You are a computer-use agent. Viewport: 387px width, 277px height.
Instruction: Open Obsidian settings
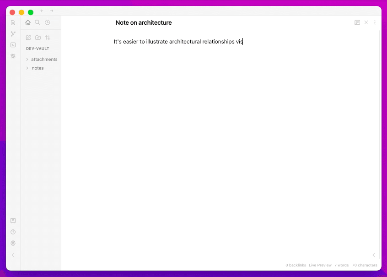point(13,243)
